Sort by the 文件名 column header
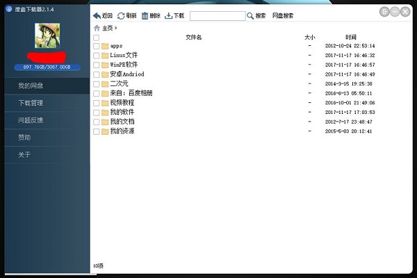This screenshot has height=278, width=417. pos(193,37)
